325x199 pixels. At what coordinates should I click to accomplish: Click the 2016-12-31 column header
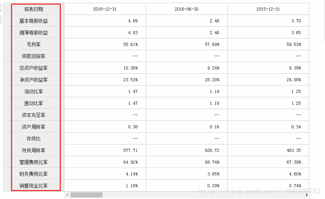pos(105,9)
